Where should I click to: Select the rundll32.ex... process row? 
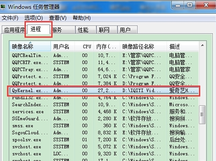104,97
